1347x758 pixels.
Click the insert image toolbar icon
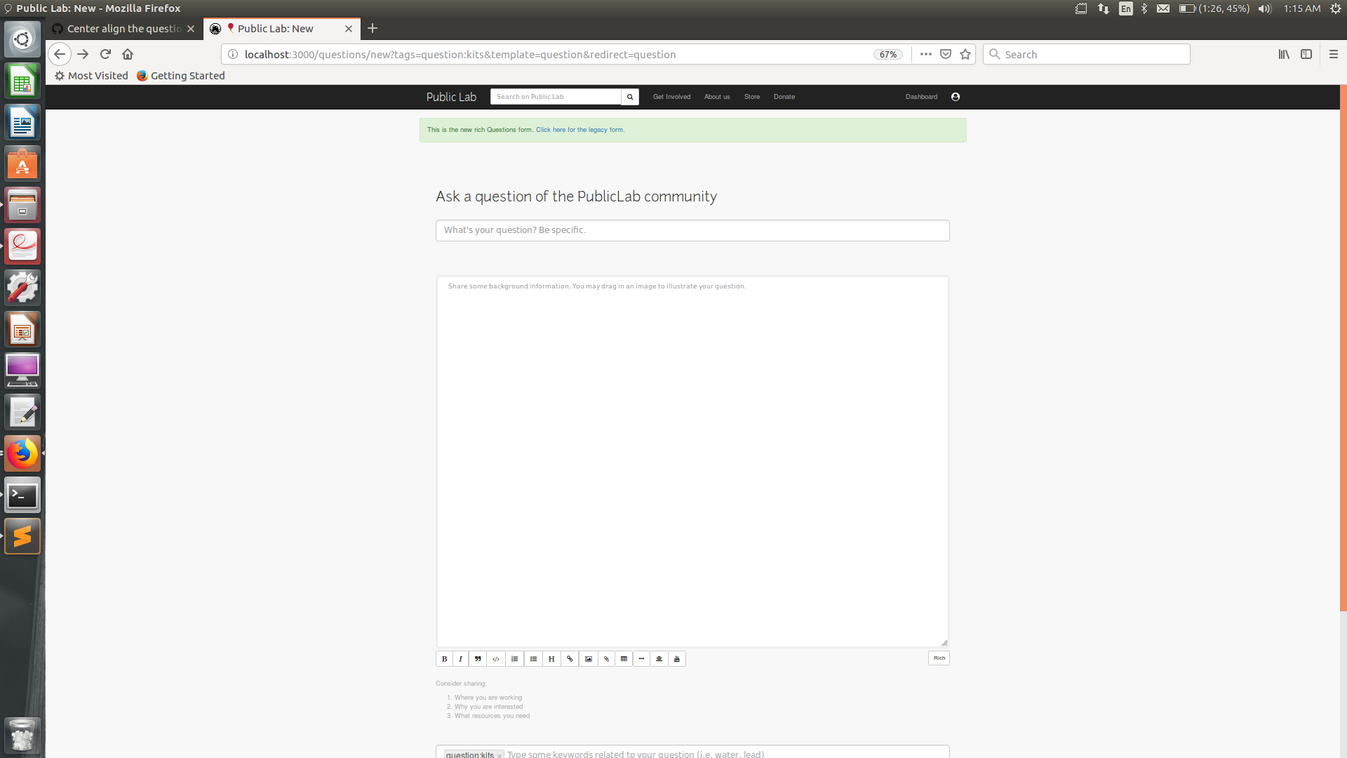[589, 659]
